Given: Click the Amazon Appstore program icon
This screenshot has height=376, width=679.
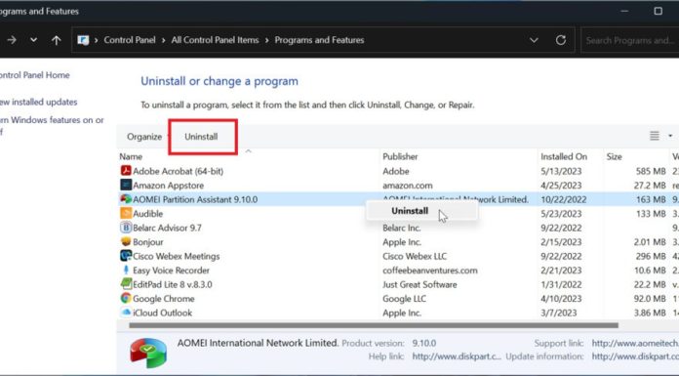Looking at the screenshot, I should pos(126,186).
